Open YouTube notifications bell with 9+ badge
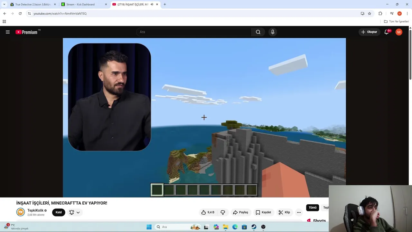Viewport: 412px width, 232px height. pos(387,32)
